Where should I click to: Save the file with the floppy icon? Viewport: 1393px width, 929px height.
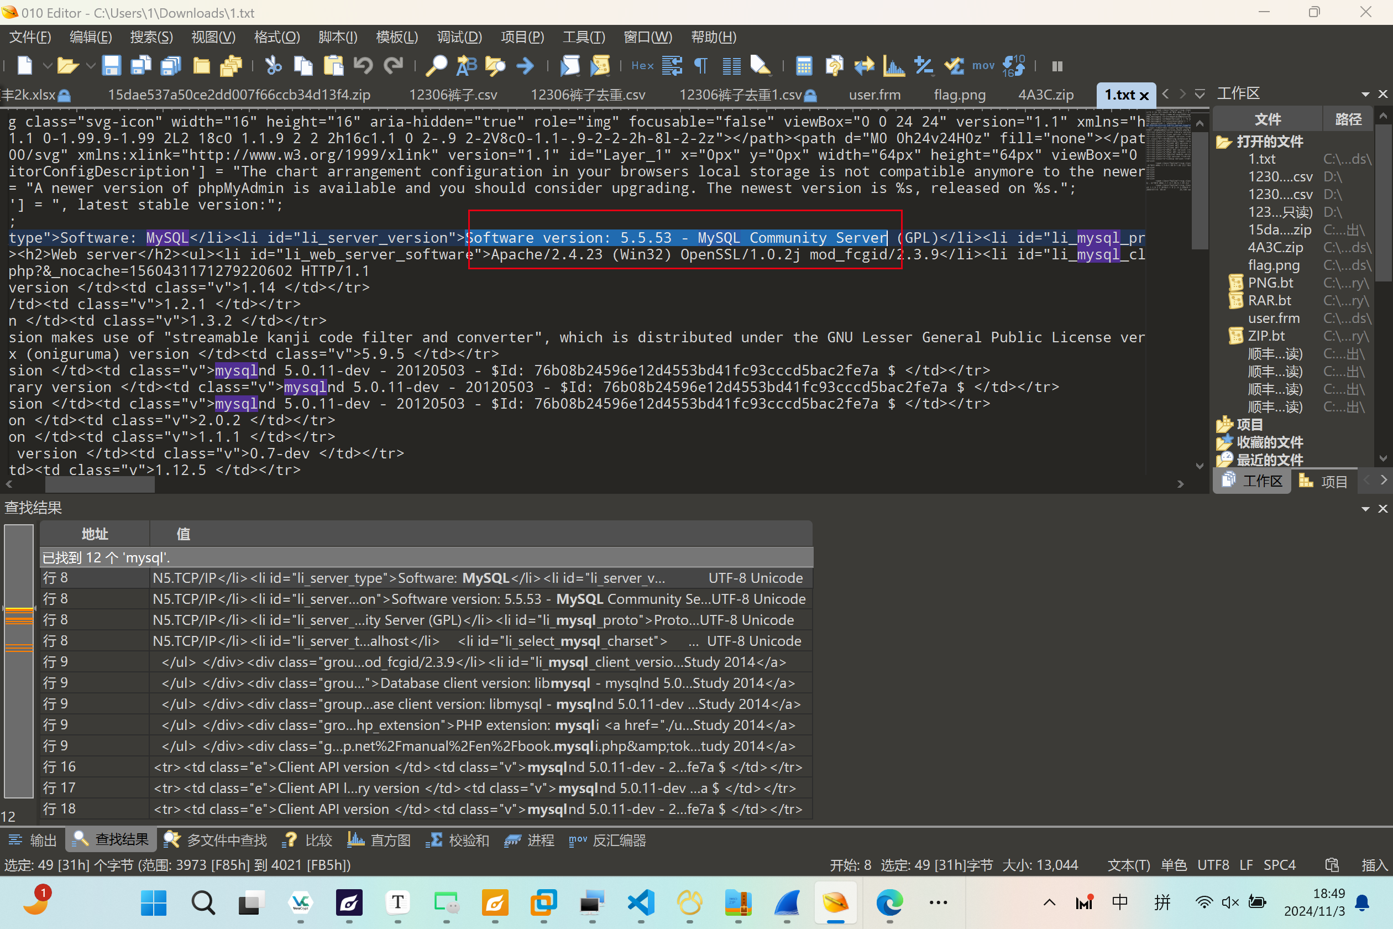111,66
